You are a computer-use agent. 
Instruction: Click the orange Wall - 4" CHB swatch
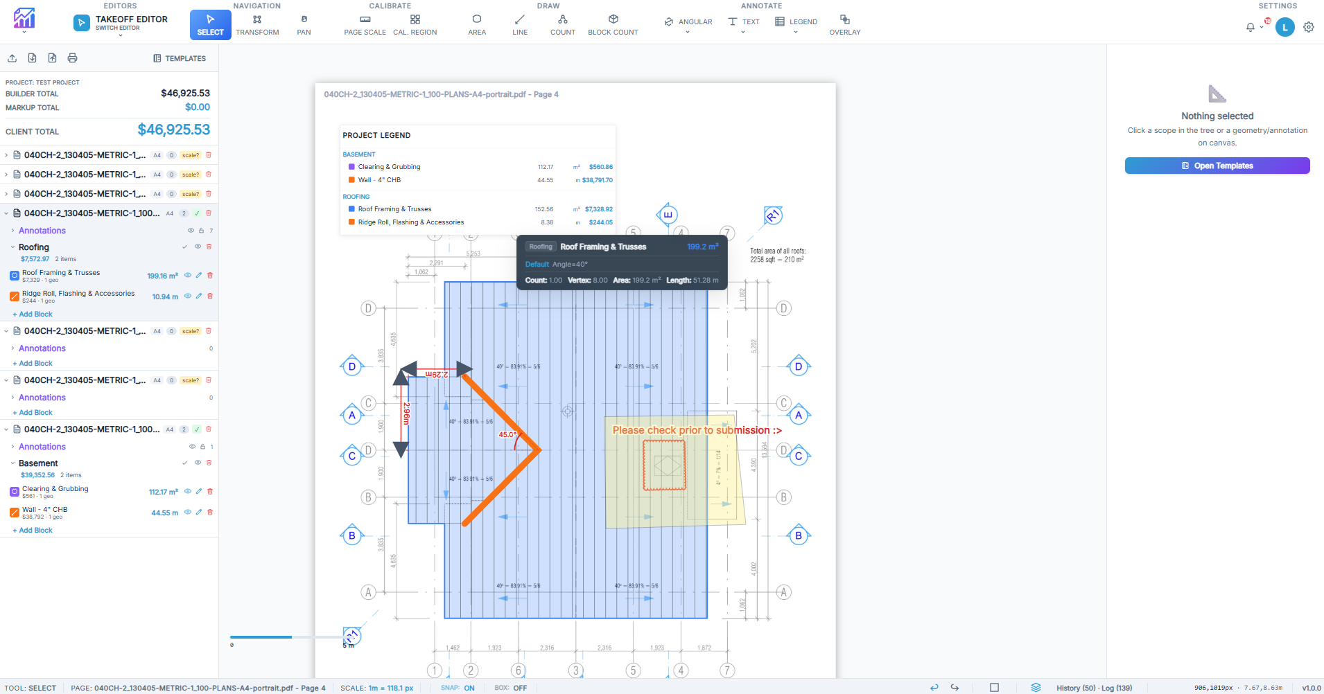(x=15, y=513)
